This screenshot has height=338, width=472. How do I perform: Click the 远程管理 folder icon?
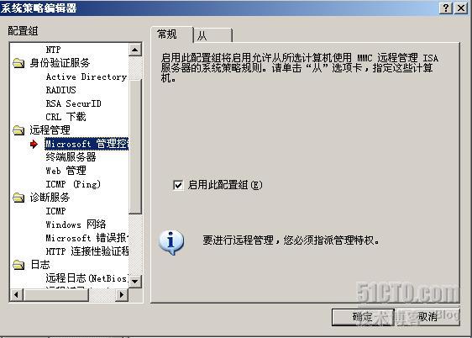point(18,130)
